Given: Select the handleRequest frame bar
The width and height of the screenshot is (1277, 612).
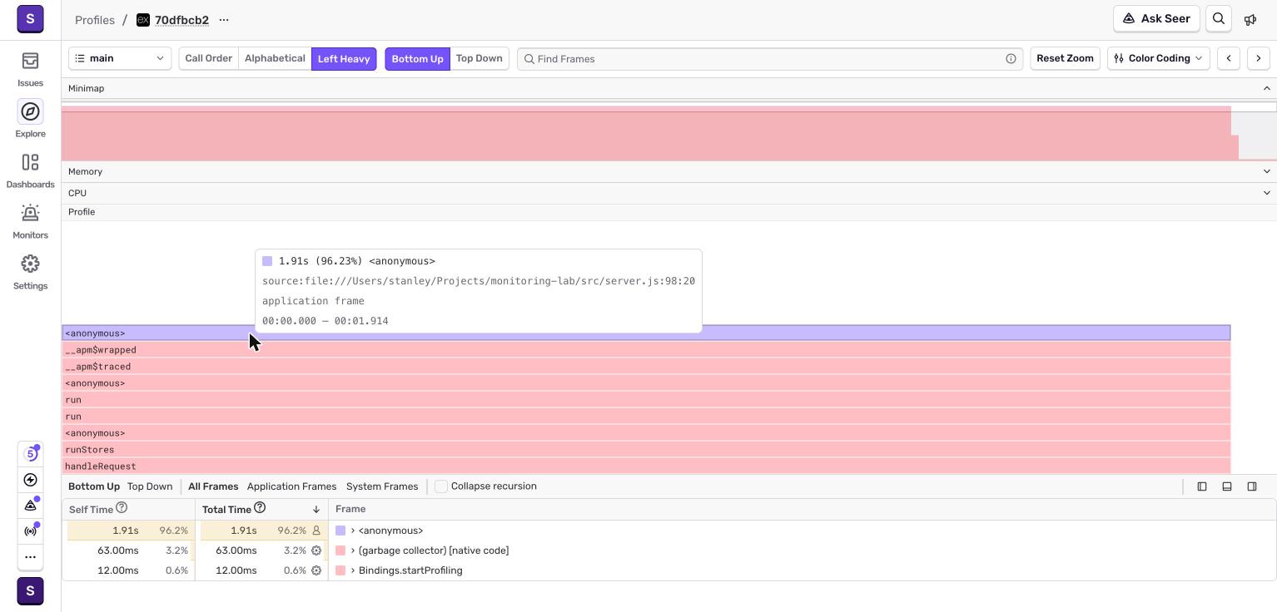Looking at the screenshot, I should point(646,466).
